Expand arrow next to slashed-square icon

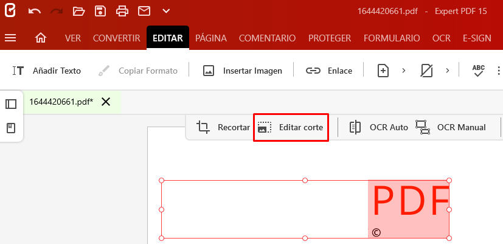click(448, 71)
